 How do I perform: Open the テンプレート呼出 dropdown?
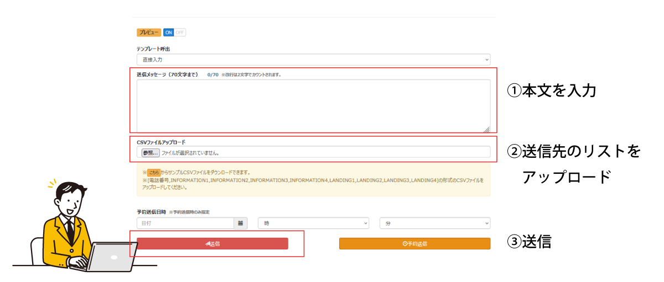click(313, 59)
